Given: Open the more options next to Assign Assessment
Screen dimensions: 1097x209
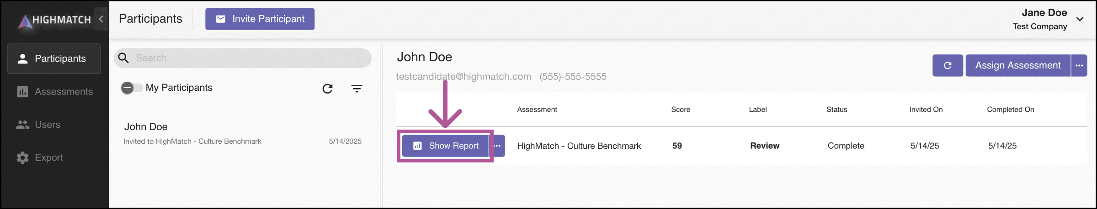Looking at the screenshot, I should tap(1079, 66).
